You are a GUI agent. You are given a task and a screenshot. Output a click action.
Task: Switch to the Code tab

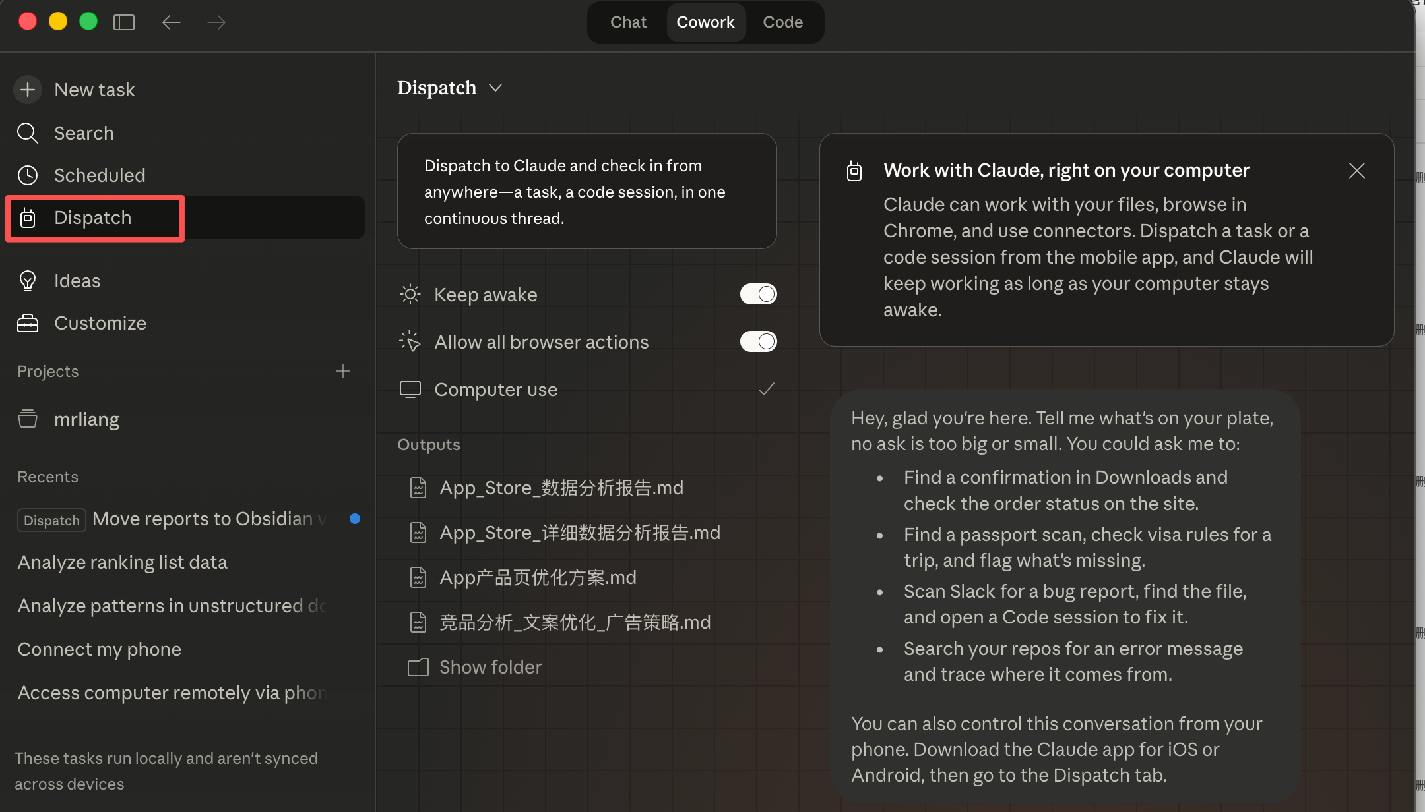(x=782, y=22)
